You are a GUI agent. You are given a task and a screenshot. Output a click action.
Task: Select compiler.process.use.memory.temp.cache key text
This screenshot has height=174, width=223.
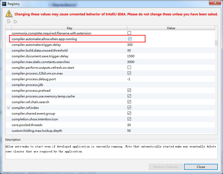[x=43, y=96]
